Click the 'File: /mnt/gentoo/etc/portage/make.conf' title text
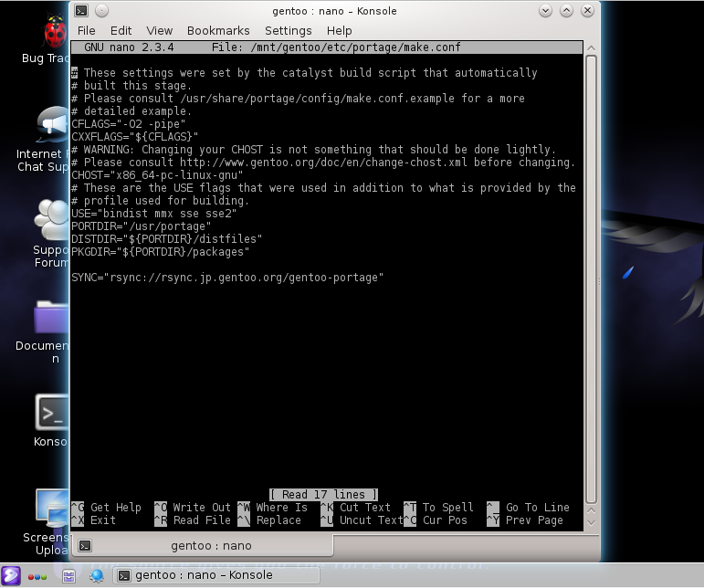The image size is (704, 588). pos(336,47)
